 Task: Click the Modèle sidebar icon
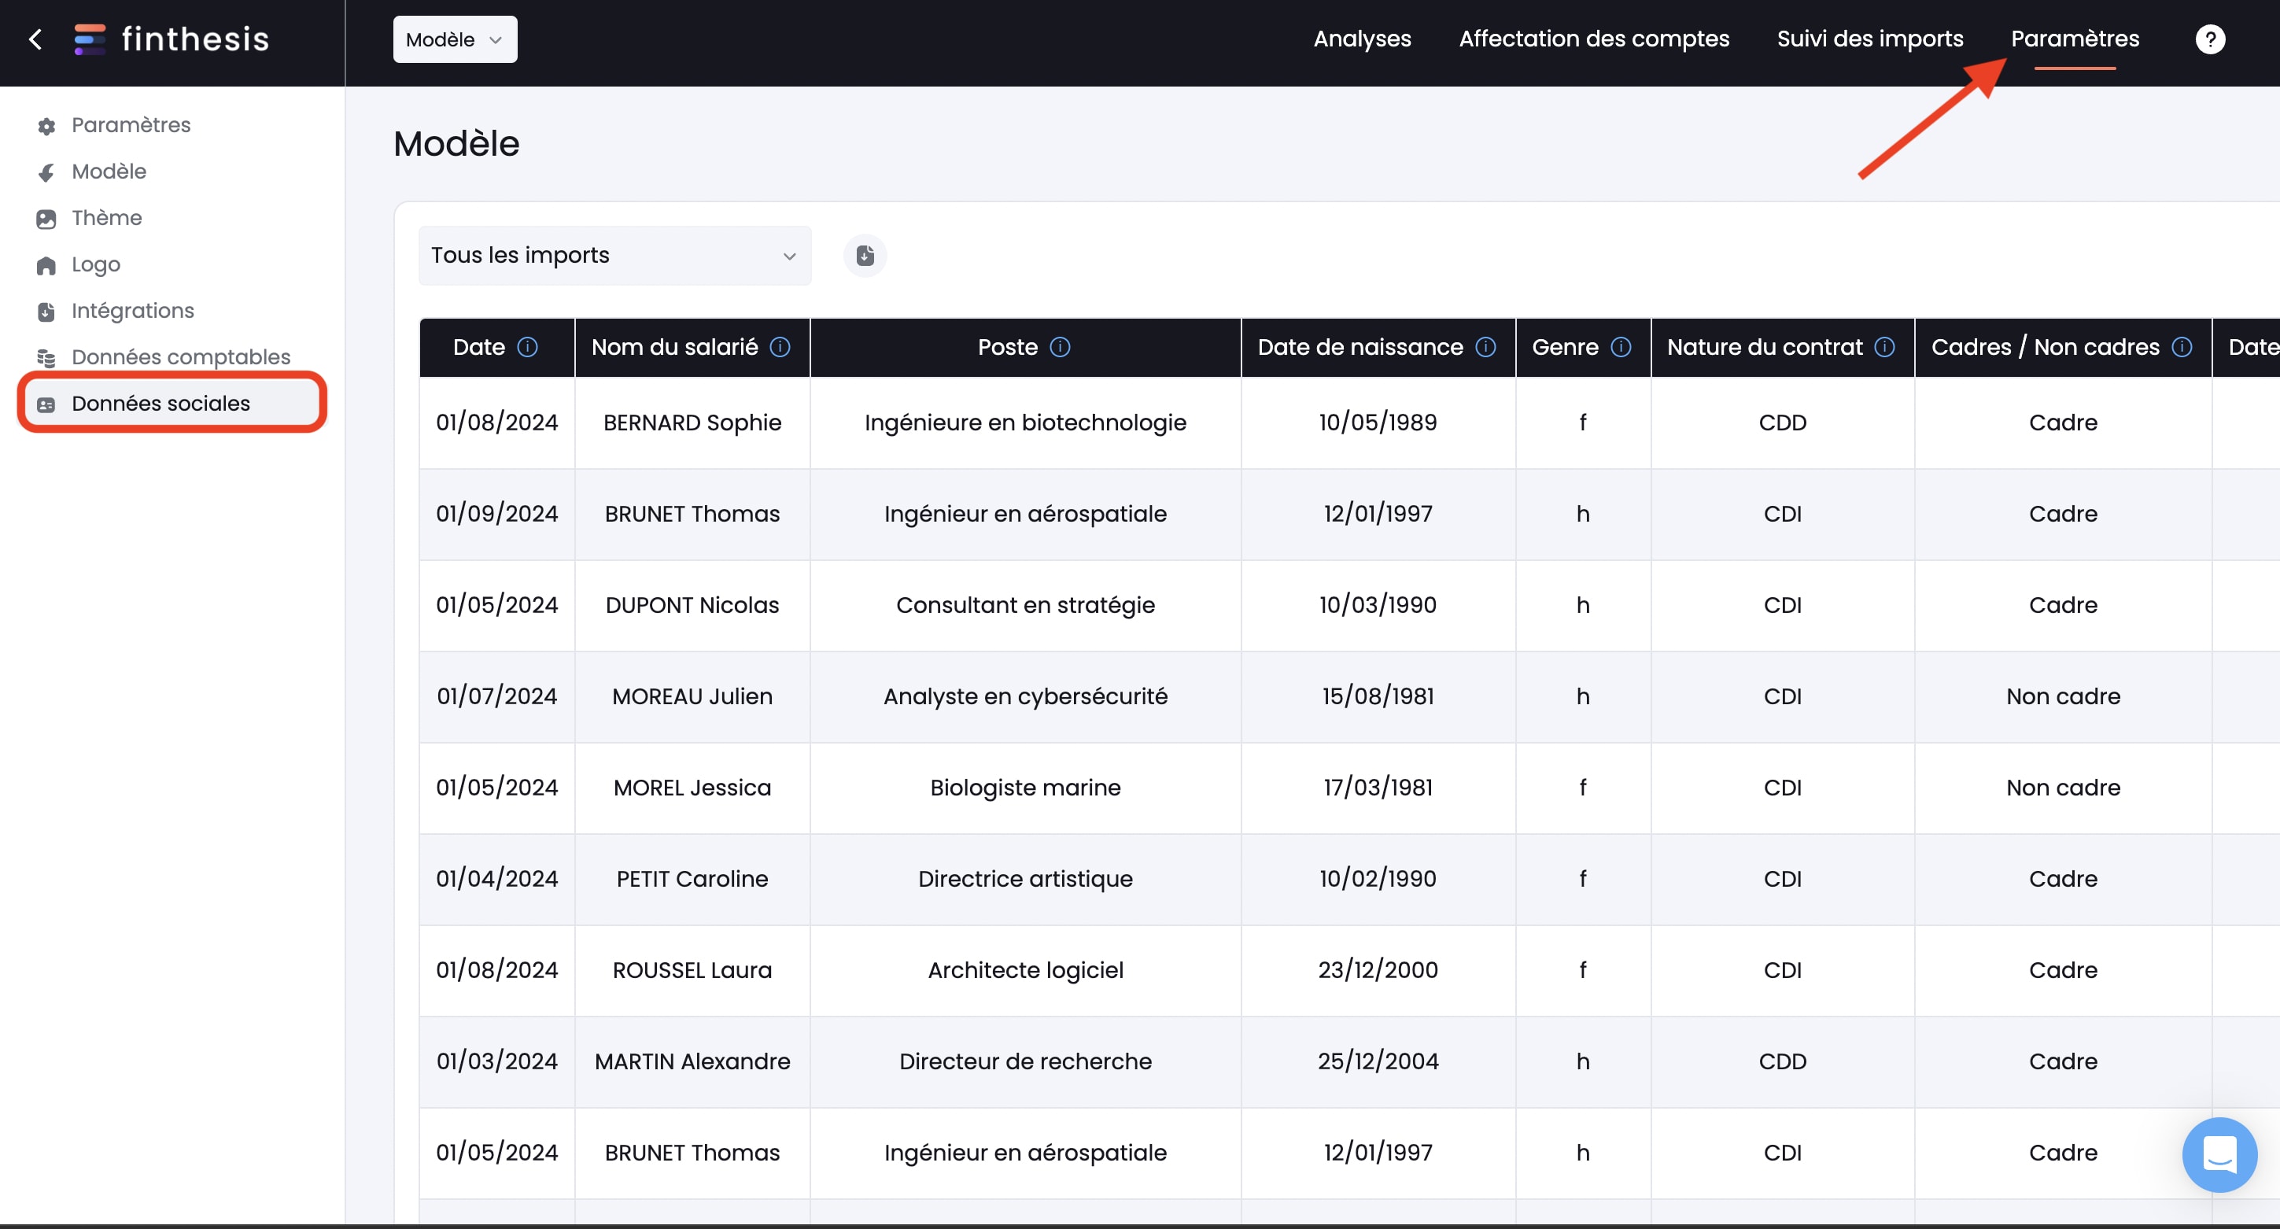point(46,172)
